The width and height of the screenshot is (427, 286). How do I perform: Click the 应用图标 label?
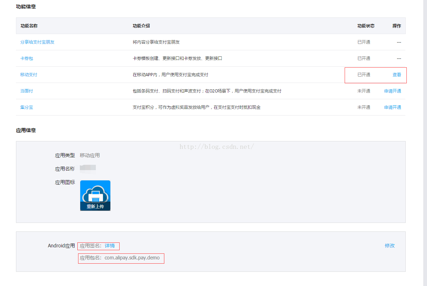click(x=65, y=182)
